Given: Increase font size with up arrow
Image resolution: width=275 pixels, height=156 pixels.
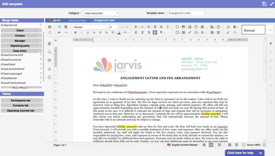Looking at the screenshot, I should 121,27.
